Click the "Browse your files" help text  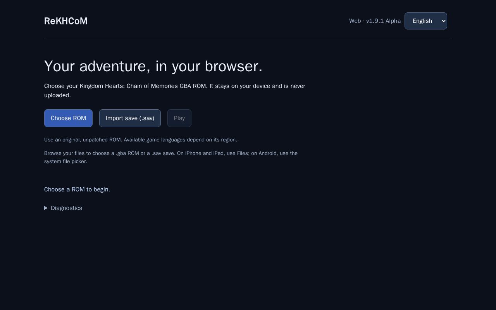171,157
